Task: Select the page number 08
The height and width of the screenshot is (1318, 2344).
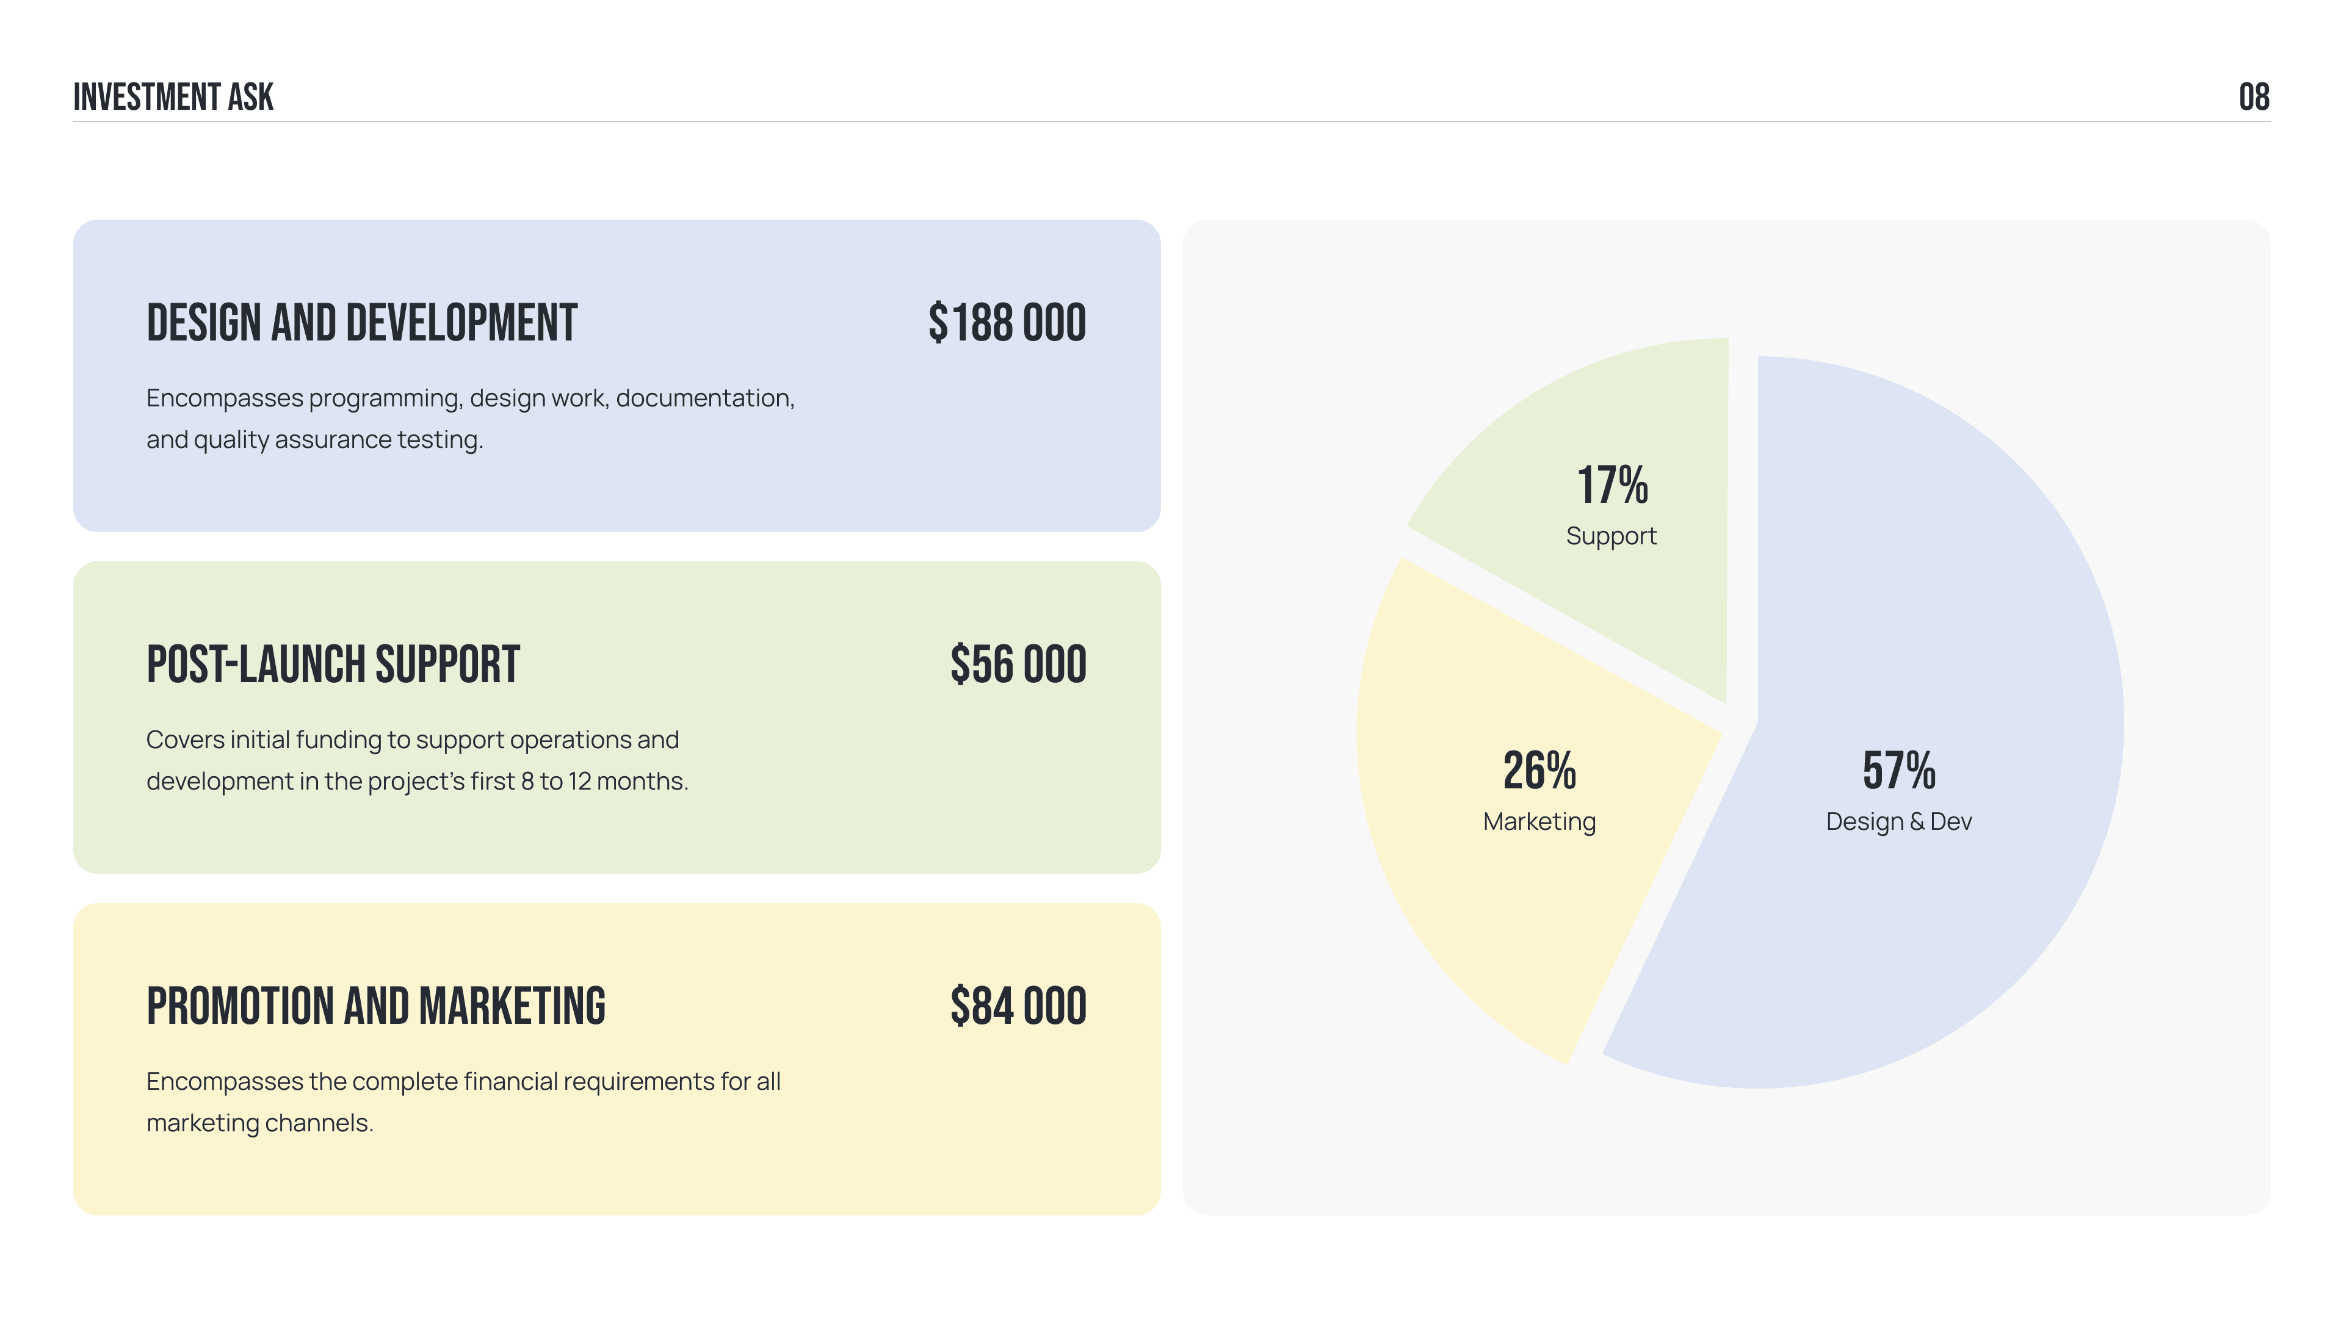Action: pos(2253,98)
